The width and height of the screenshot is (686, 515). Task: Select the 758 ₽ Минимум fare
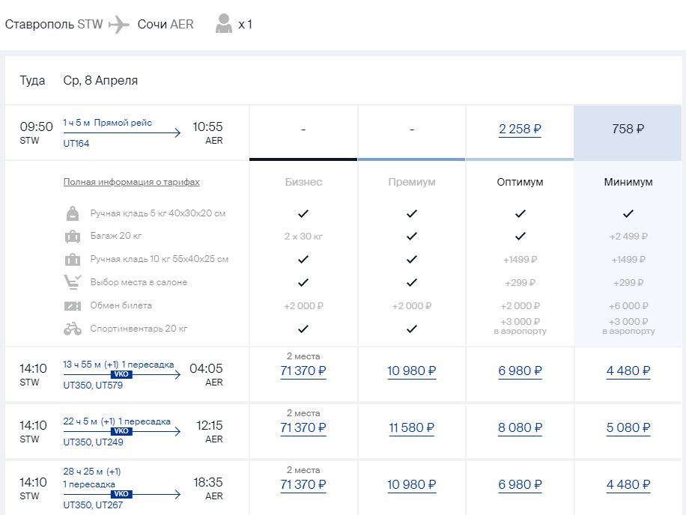628,129
